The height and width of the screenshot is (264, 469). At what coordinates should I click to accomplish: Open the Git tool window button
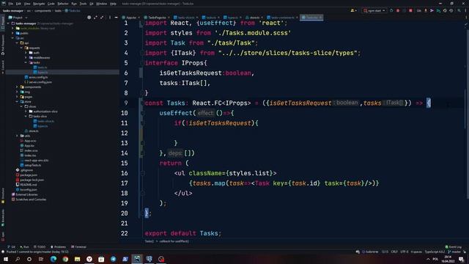[11, 246]
